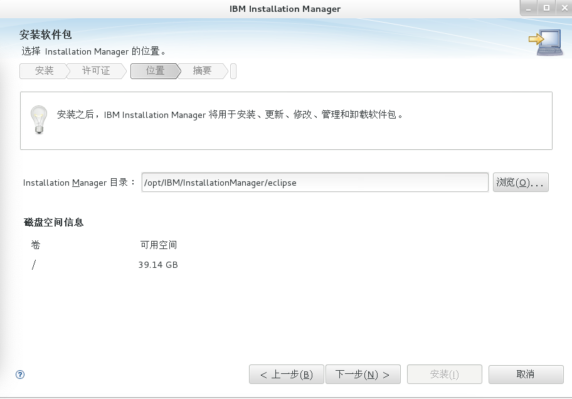
Task: Go back with 上一步(B) button
Action: [x=287, y=374]
